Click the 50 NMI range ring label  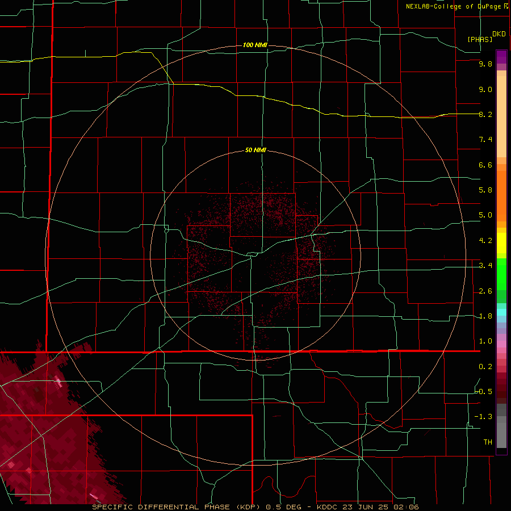click(x=256, y=150)
